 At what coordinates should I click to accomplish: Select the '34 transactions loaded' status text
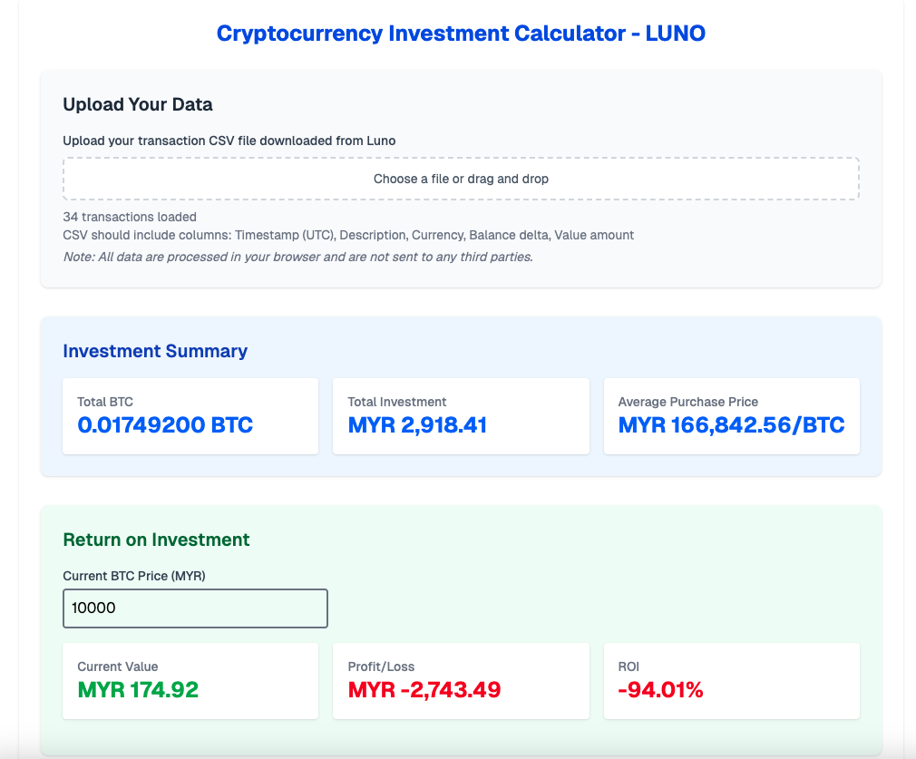(130, 217)
